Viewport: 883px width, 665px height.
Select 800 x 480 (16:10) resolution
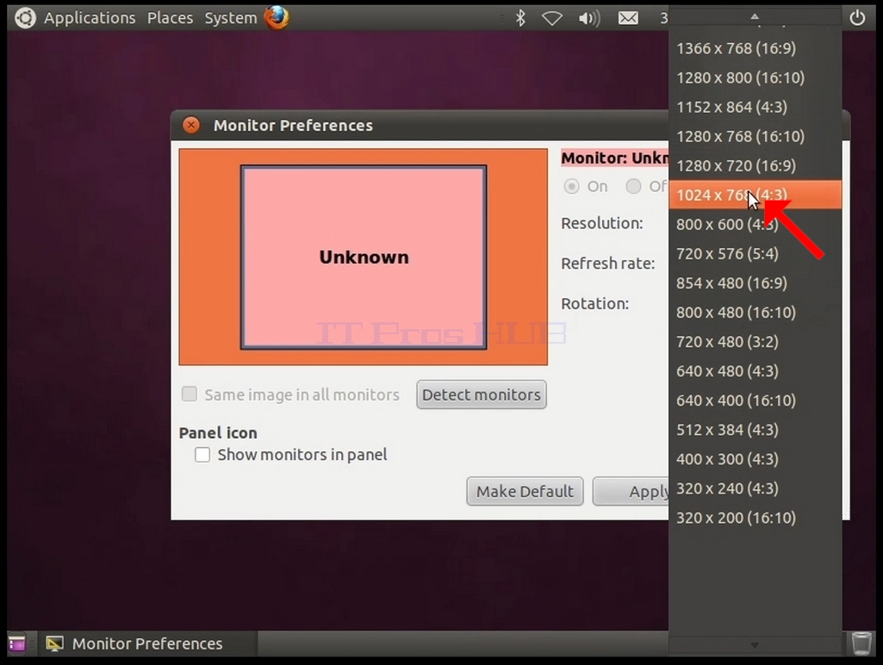coord(756,312)
